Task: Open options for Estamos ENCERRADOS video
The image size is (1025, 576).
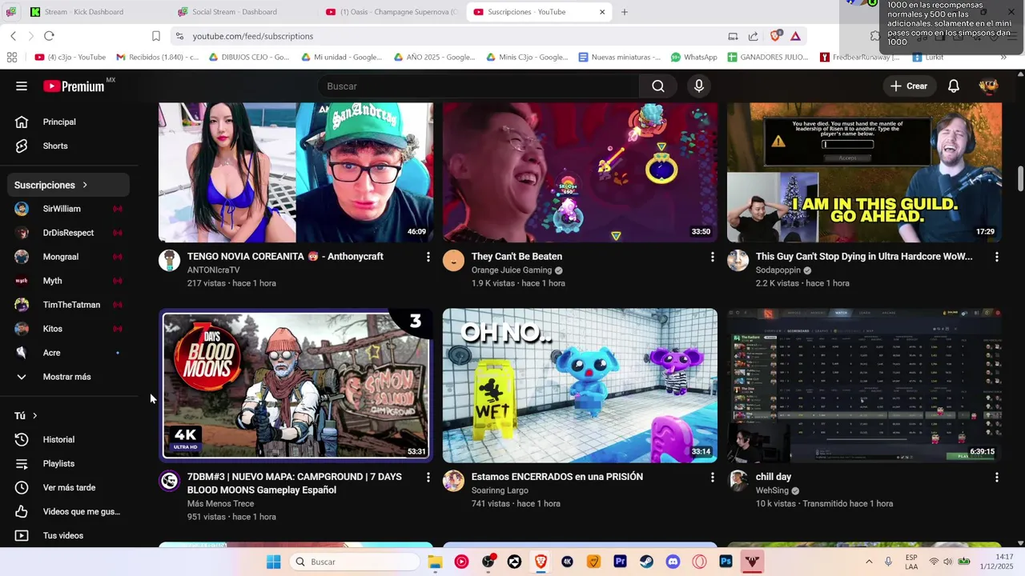Action: tap(712, 478)
